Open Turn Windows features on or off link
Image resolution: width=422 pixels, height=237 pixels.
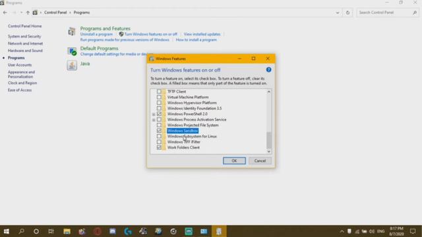pos(151,34)
